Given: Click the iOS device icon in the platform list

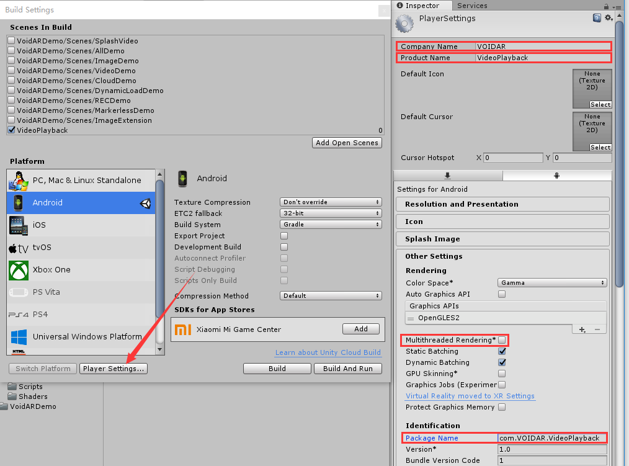Looking at the screenshot, I should [x=19, y=225].
